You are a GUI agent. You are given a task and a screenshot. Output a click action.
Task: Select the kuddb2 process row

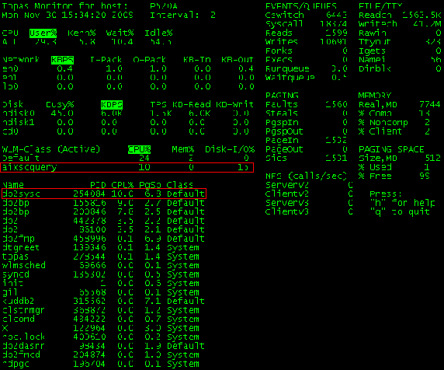click(x=103, y=301)
